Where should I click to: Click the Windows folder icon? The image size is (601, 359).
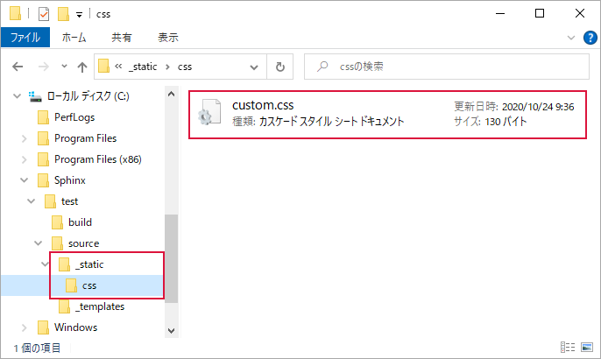[x=43, y=327]
